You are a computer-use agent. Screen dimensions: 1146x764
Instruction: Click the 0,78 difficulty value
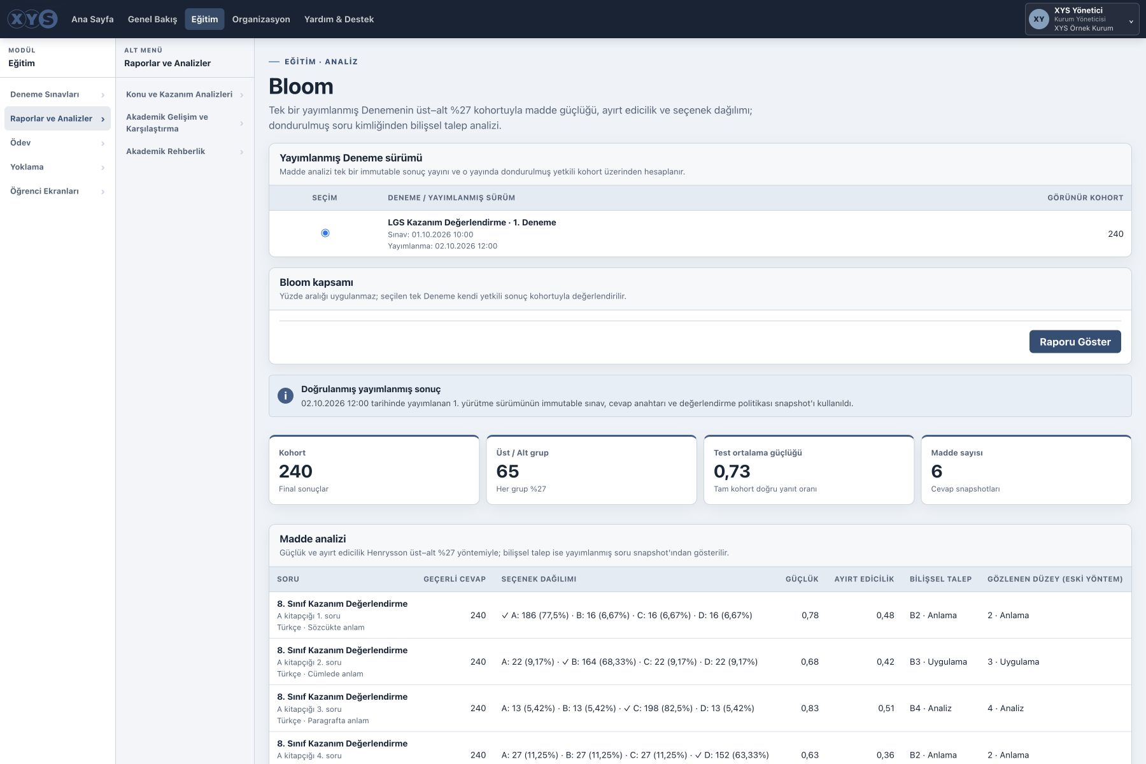click(810, 616)
